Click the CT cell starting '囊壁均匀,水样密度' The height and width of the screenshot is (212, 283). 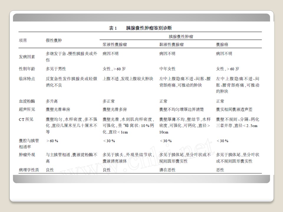coord(71,125)
